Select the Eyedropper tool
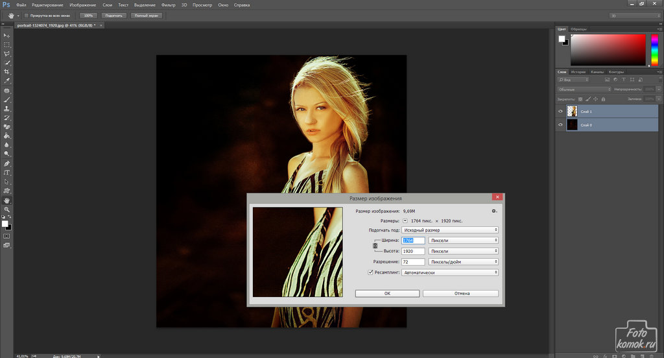The height and width of the screenshot is (358, 664). click(6, 80)
